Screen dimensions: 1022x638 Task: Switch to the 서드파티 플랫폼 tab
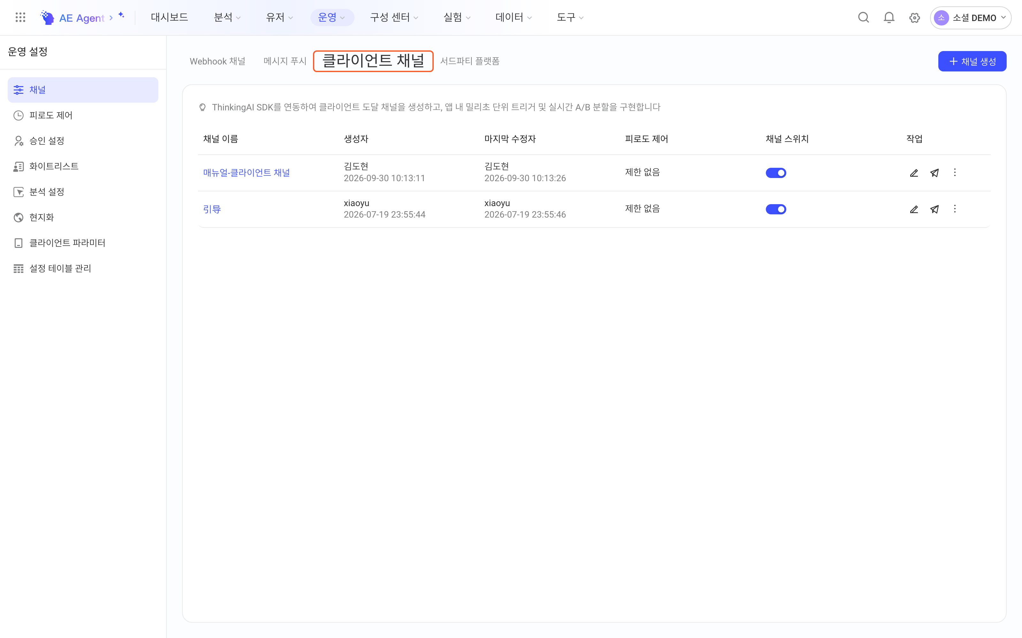[469, 61]
